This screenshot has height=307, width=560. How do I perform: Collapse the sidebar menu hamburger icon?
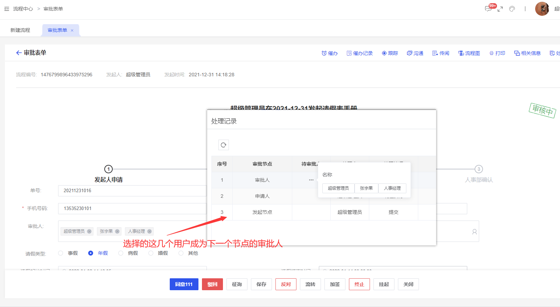click(7, 9)
